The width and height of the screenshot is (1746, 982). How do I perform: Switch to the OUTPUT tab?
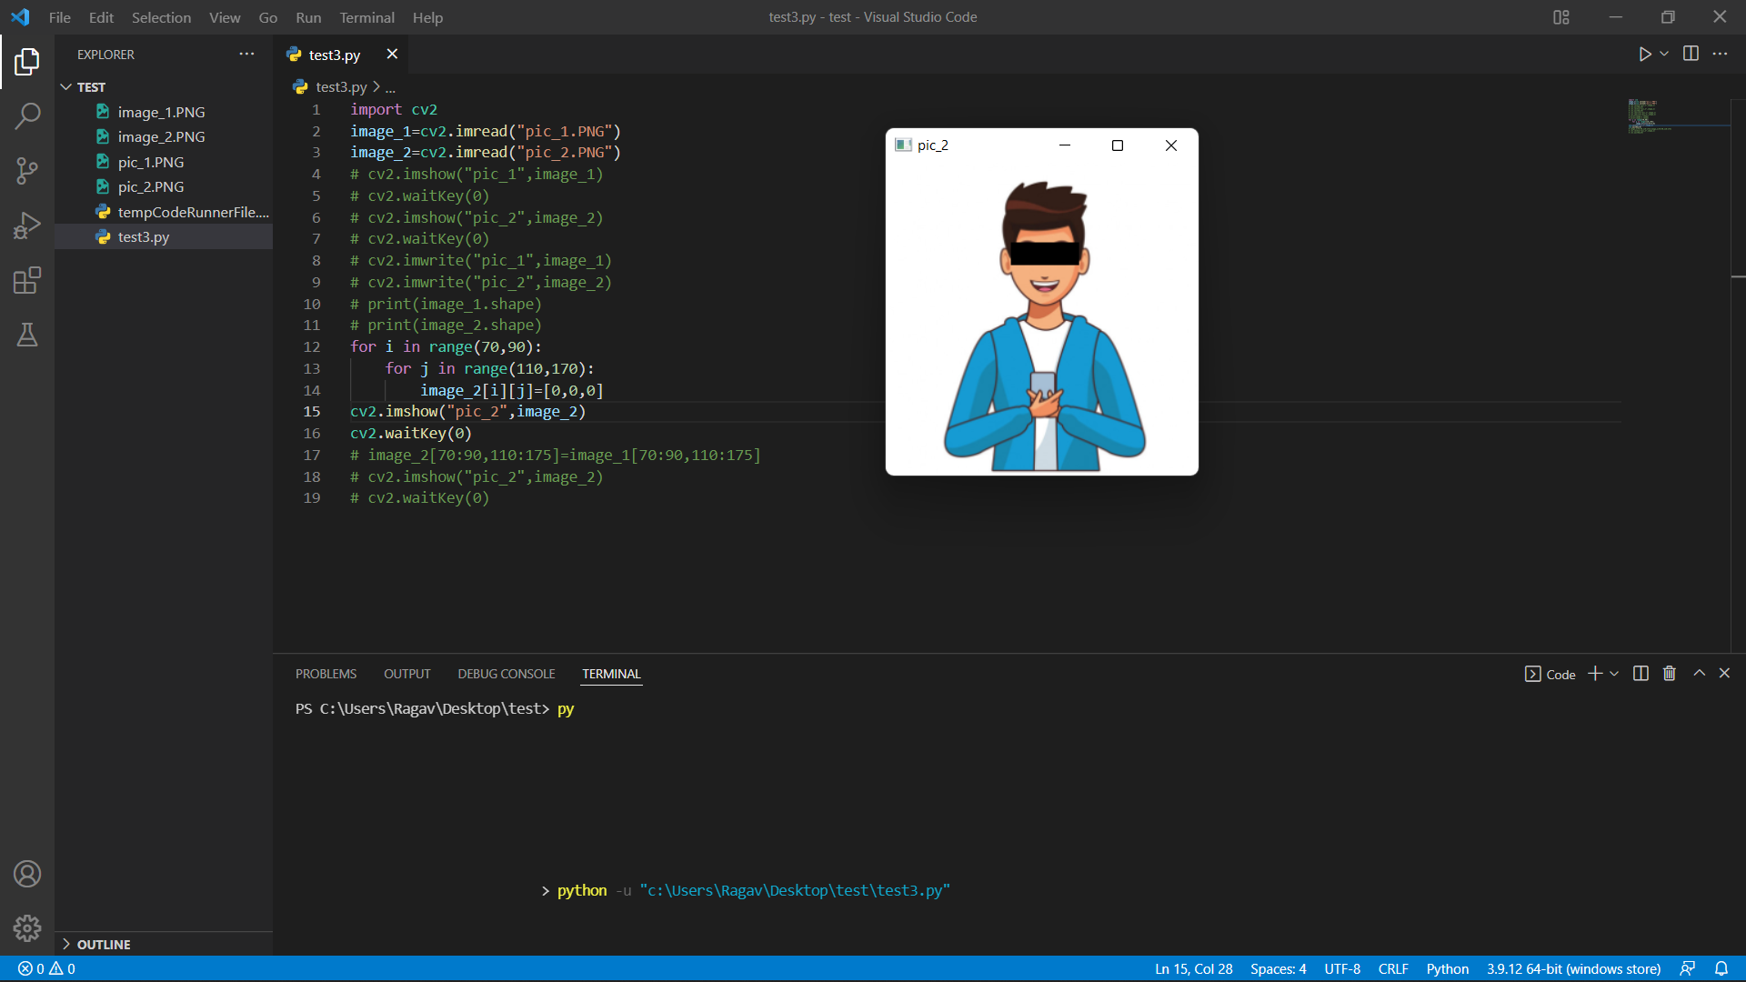[406, 674]
